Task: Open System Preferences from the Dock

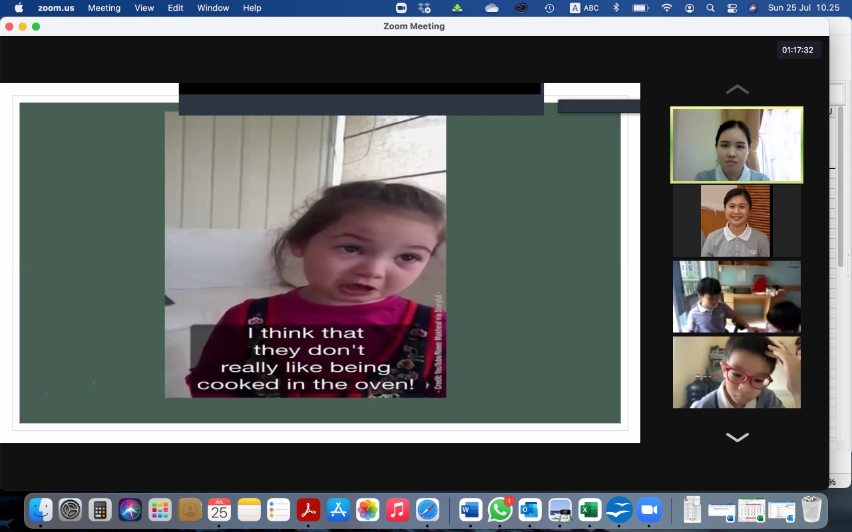Action: (70, 510)
